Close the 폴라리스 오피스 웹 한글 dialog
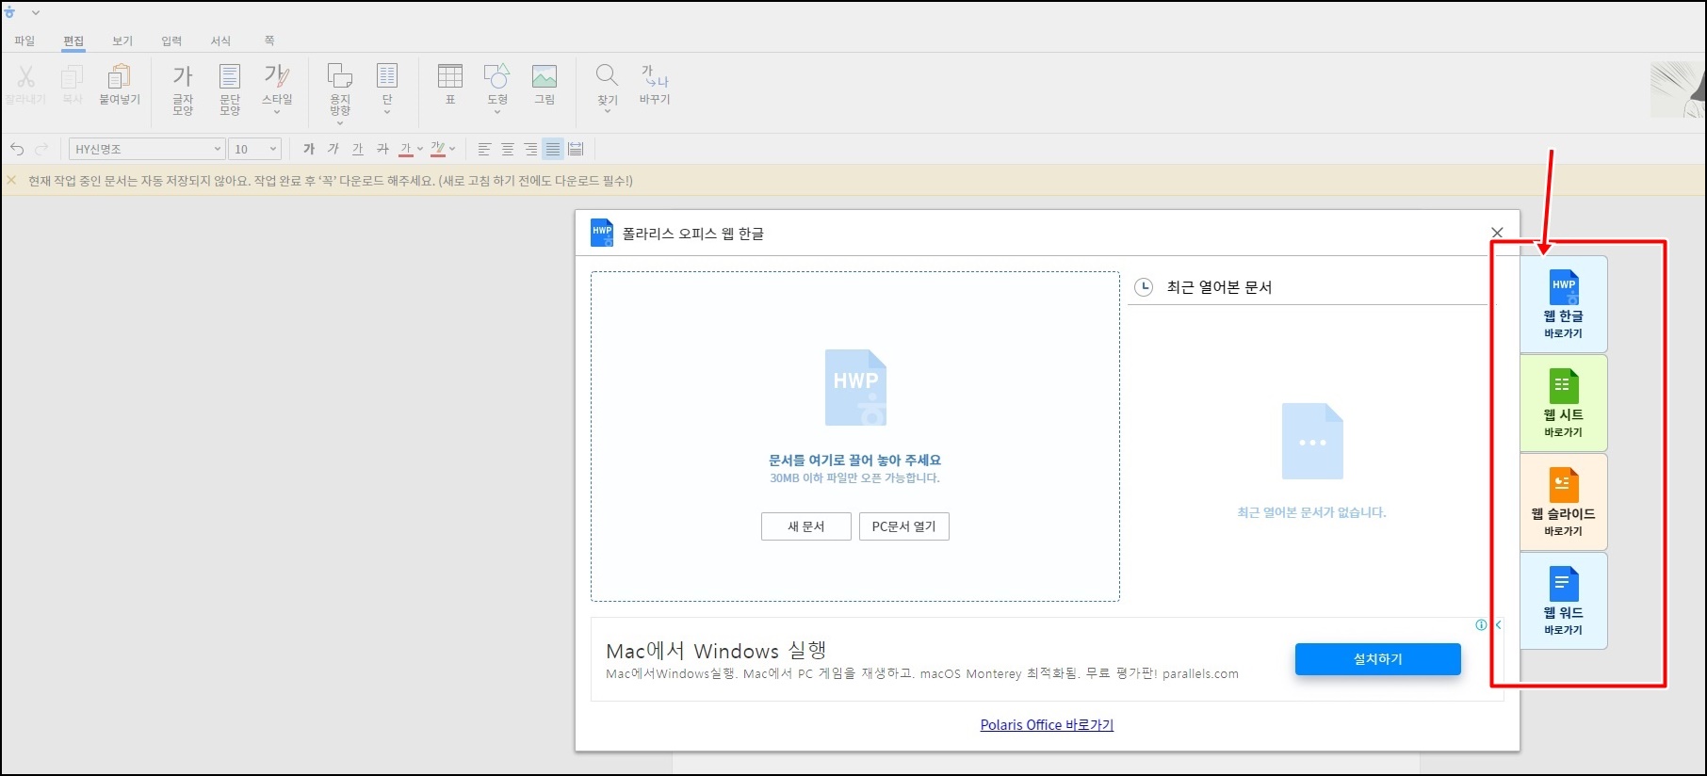The width and height of the screenshot is (1707, 776). pos(1497,233)
